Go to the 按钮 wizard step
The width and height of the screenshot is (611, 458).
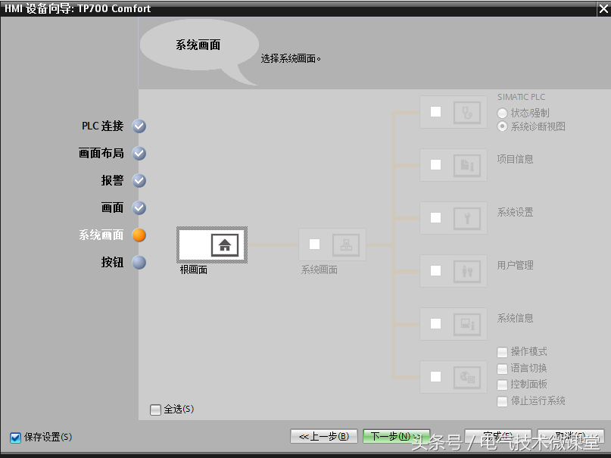(x=113, y=263)
